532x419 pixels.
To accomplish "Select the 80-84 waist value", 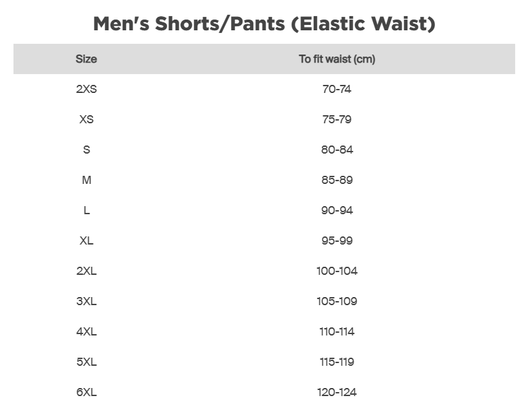I will (x=337, y=150).
